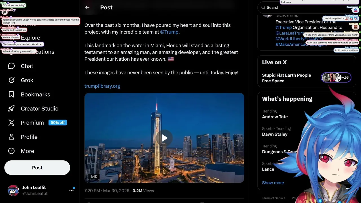361x203 pixels.
Task: Click the video thumbnail duration 1:40
Action: tap(94, 176)
